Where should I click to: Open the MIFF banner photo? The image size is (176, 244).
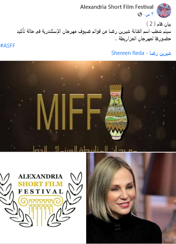[x=88, y=106]
